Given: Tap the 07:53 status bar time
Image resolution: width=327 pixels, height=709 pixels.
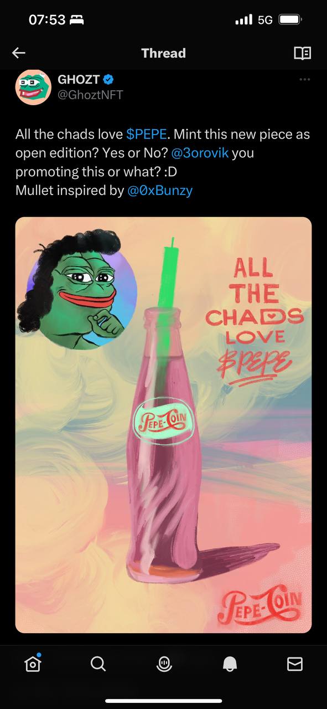Looking at the screenshot, I should coord(47,20).
